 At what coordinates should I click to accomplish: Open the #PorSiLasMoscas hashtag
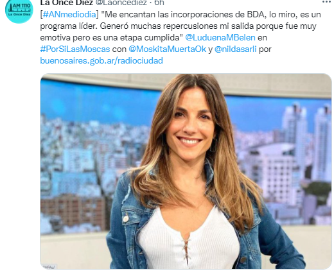point(75,49)
